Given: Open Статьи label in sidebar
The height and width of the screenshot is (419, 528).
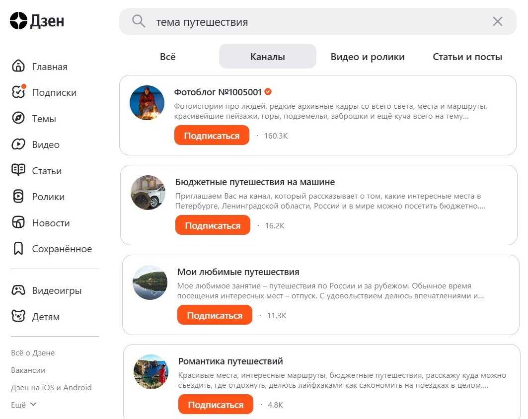Looking at the screenshot, I should pyautogui.click(x=47, y=171).
